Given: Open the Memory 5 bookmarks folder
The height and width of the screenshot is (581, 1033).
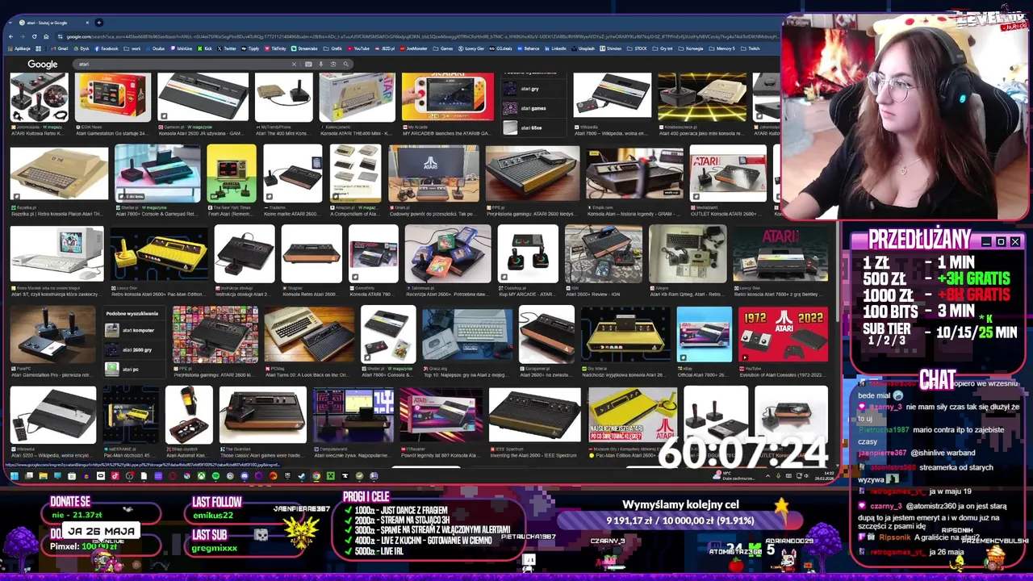Looking at the screenshot, I should coord(721,48).
